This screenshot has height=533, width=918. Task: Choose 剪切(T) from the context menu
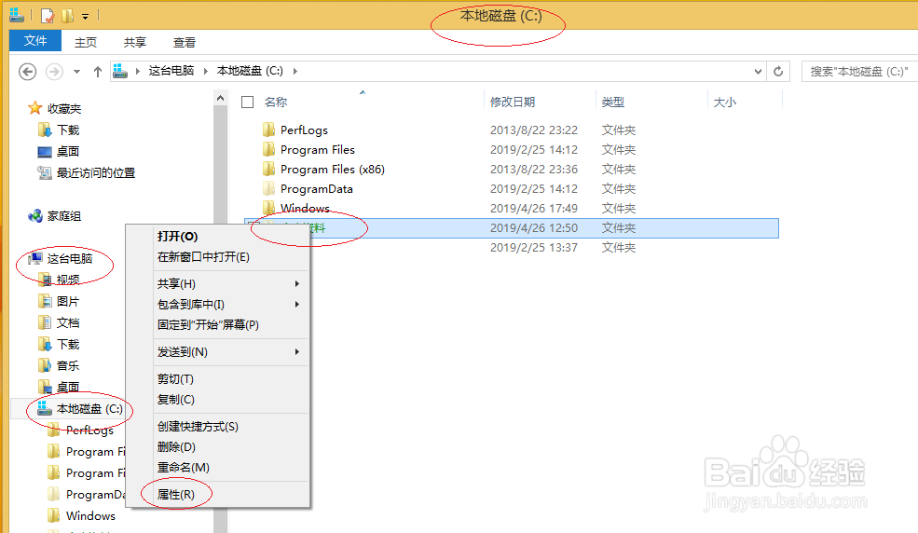click(175, 379)
